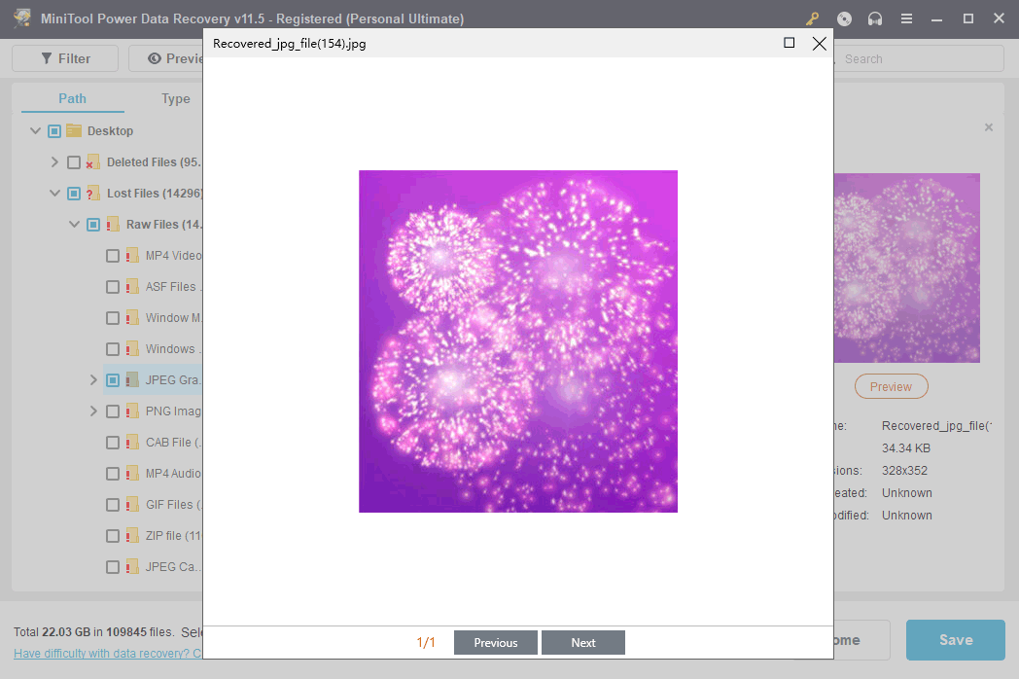Click the orange Preview button in details panel

(x=891, y=386)
